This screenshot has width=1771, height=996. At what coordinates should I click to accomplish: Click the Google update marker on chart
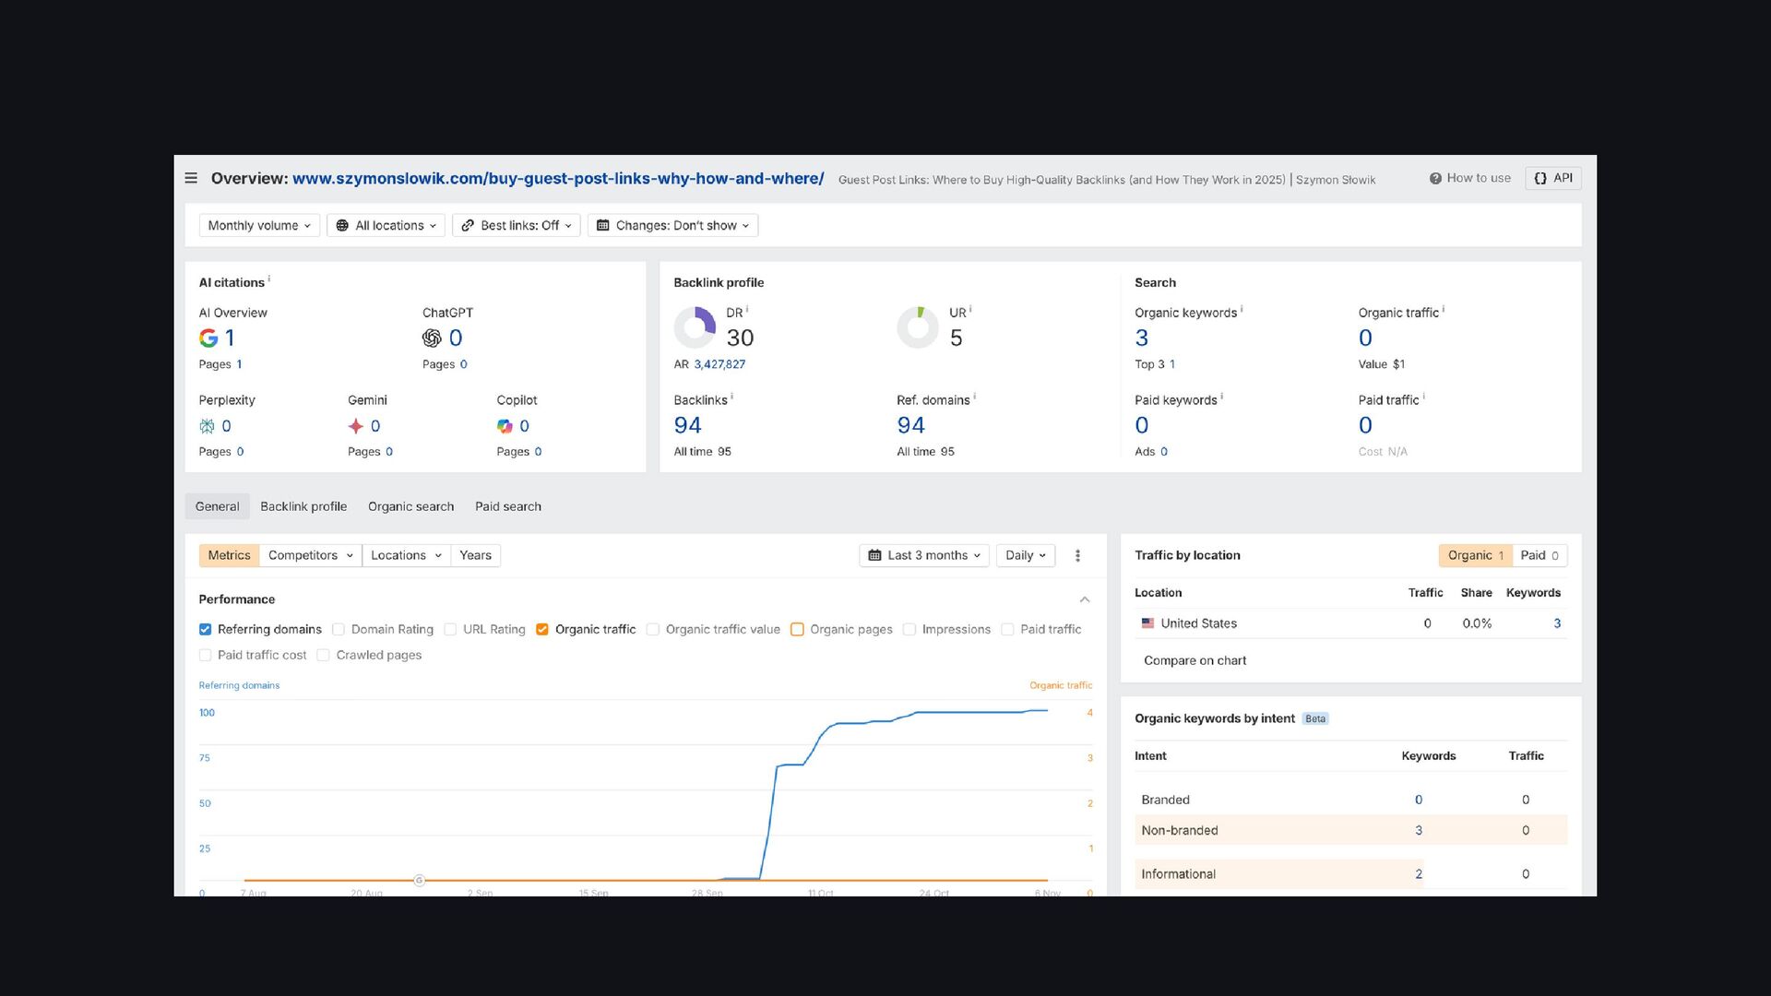tap(419, 881)
